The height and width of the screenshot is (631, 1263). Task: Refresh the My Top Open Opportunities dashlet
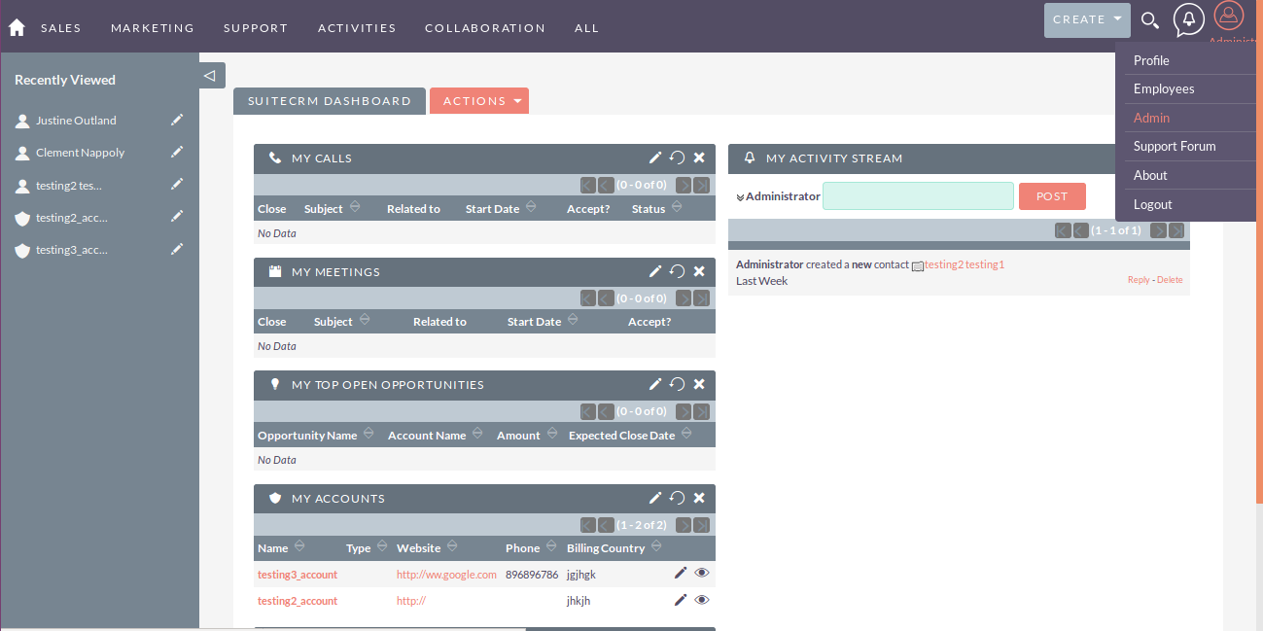[x=678, y=384]
